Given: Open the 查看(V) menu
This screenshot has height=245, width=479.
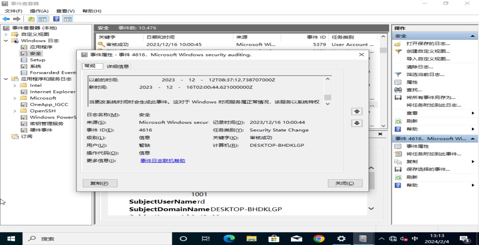Looking at the screenshot, I should click(65, 11).
